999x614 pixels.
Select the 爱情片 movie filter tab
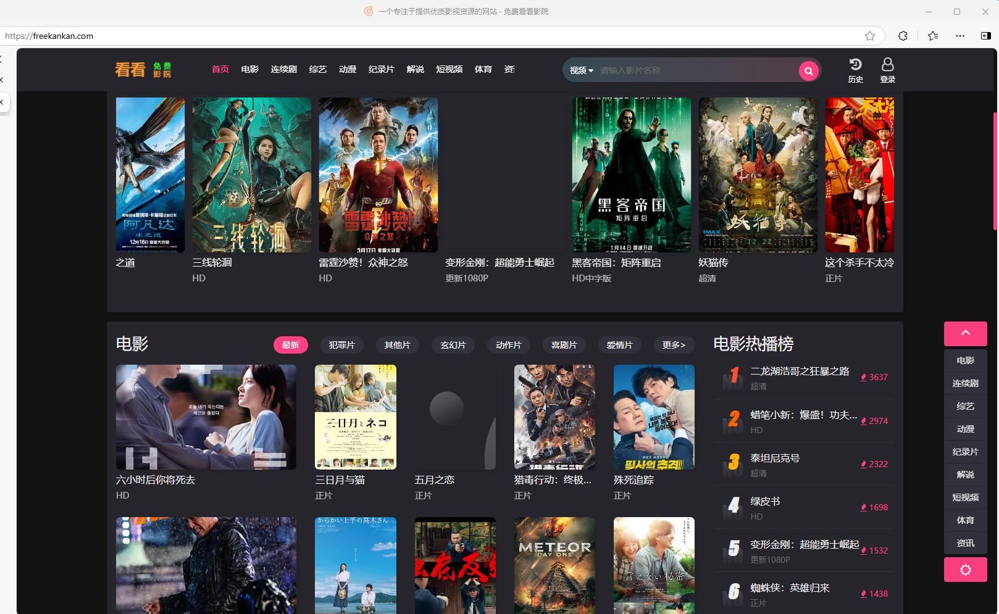click(x=620, y=345)
